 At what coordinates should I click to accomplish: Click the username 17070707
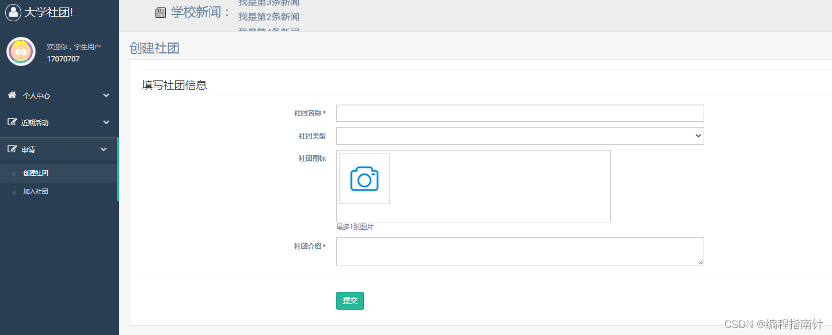(63, 59)
